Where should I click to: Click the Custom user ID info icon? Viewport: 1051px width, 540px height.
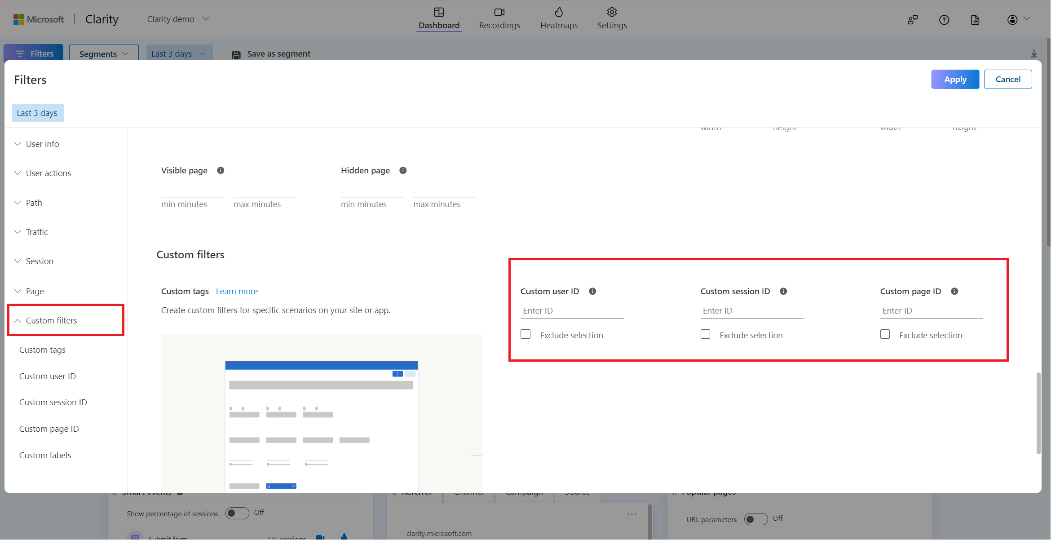pos(592,291)
